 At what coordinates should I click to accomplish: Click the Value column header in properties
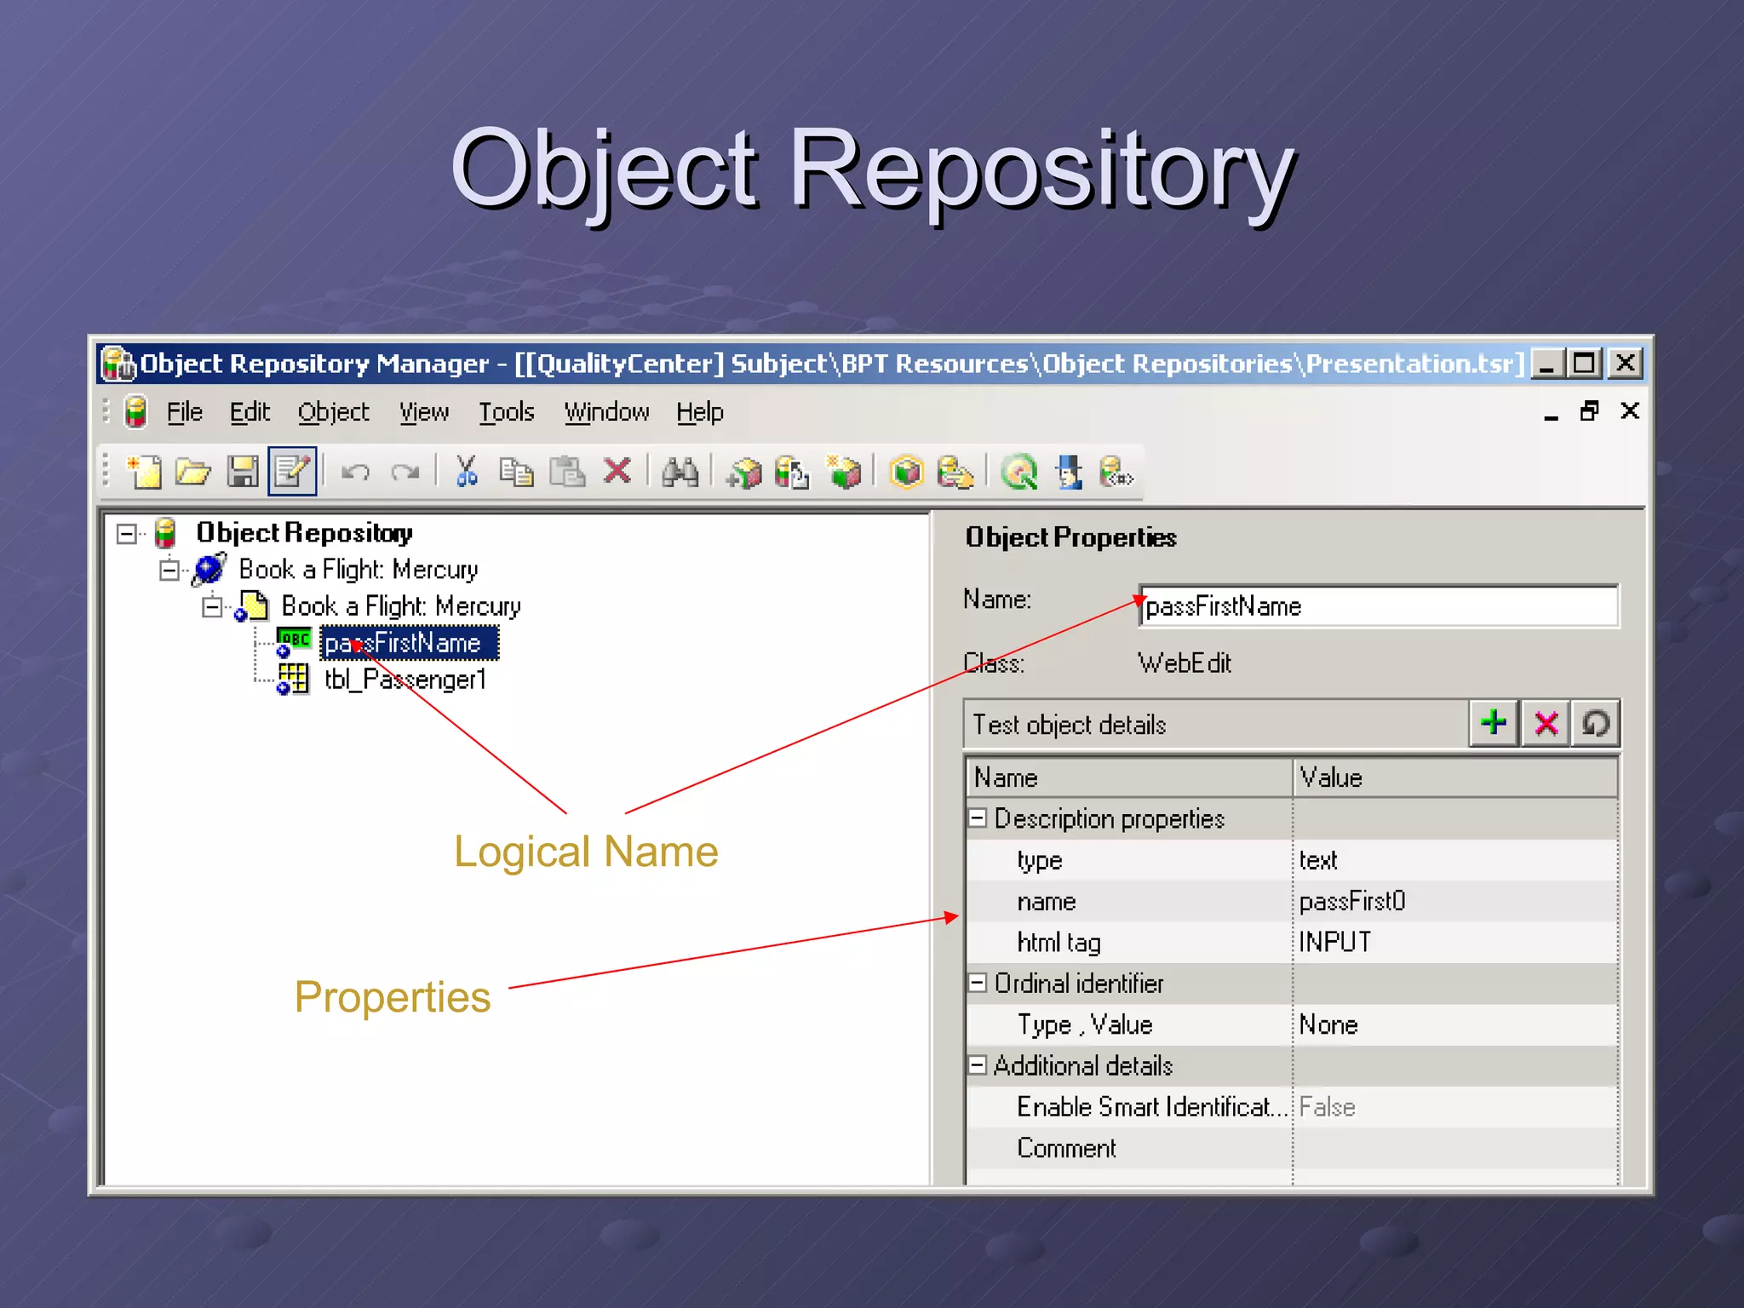coord(1455,777)
